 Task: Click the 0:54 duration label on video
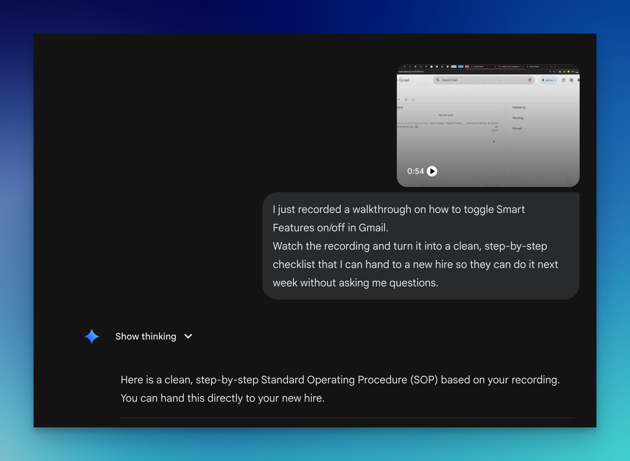[415, 171]
